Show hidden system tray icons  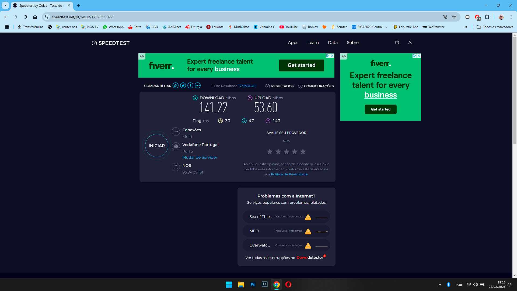(440, 285)
